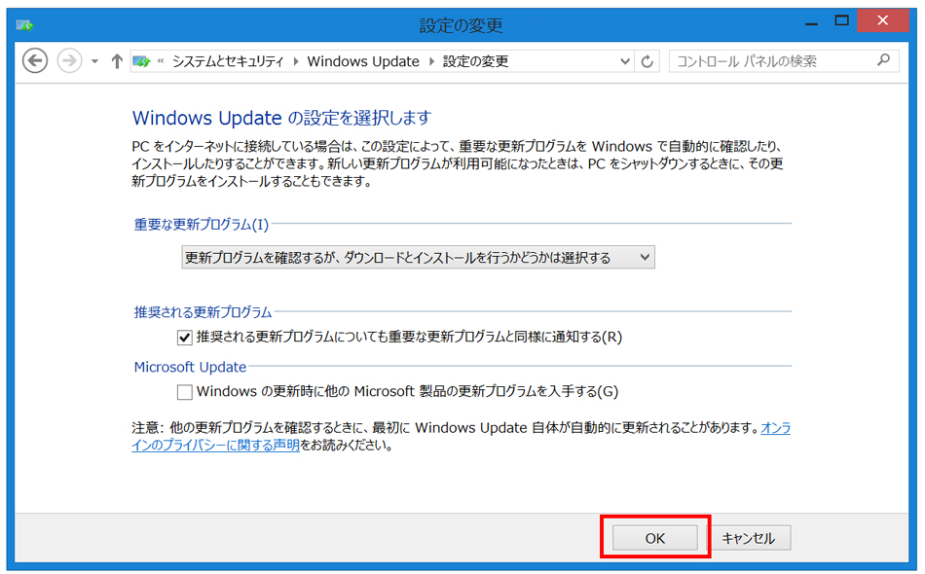Click the search magnifier icon

[884, 60]
